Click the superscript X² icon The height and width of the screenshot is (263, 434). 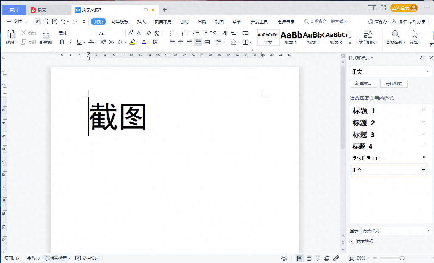pyautogui.click(x=103, y=42)
